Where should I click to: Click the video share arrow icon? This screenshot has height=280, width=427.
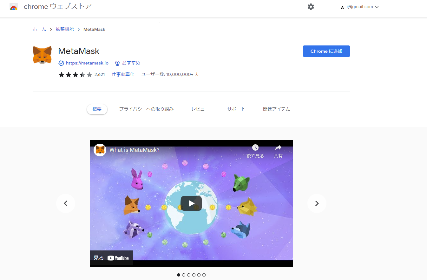[x=278, y=148]
